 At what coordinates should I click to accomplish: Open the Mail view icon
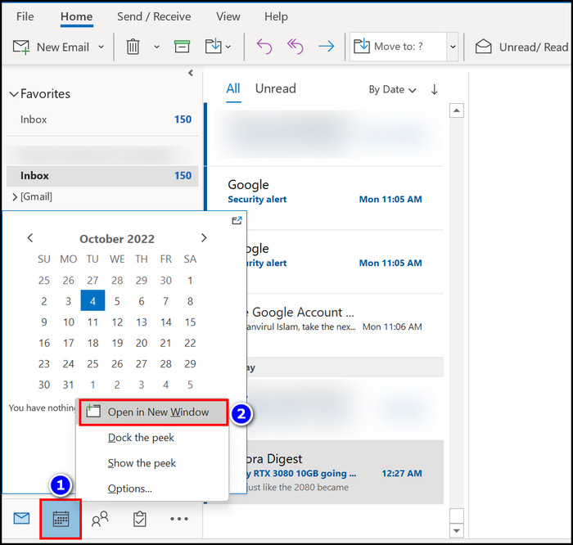[x=21, y=518]
